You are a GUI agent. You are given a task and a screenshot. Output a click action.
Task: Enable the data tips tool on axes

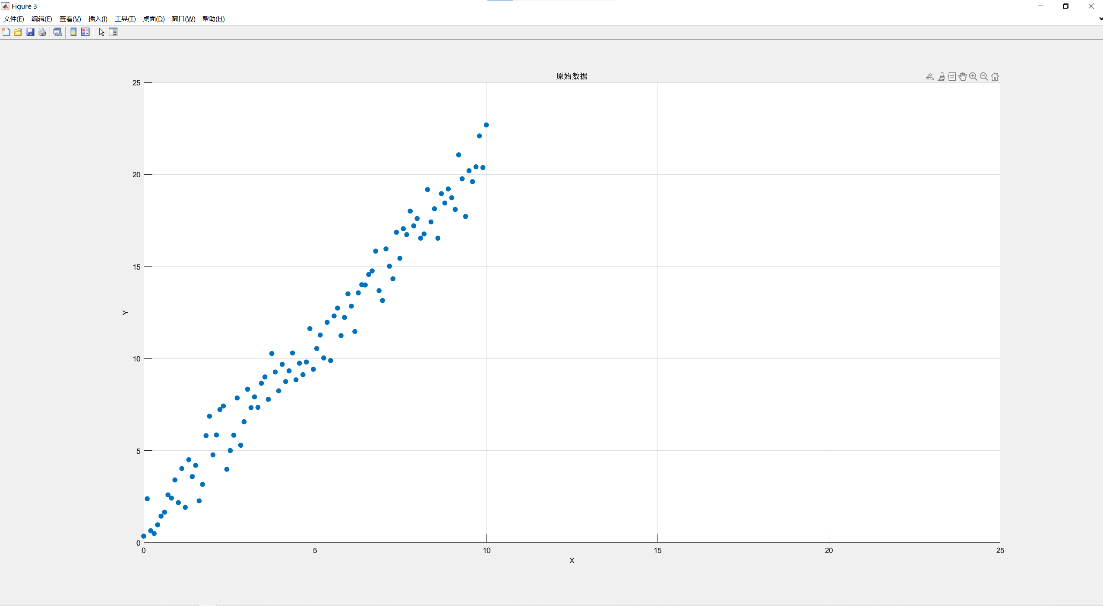tap(952, 77)
